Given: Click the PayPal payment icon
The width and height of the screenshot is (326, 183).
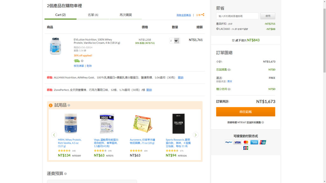Looking at the screenshot, I should tap(229, 142).
